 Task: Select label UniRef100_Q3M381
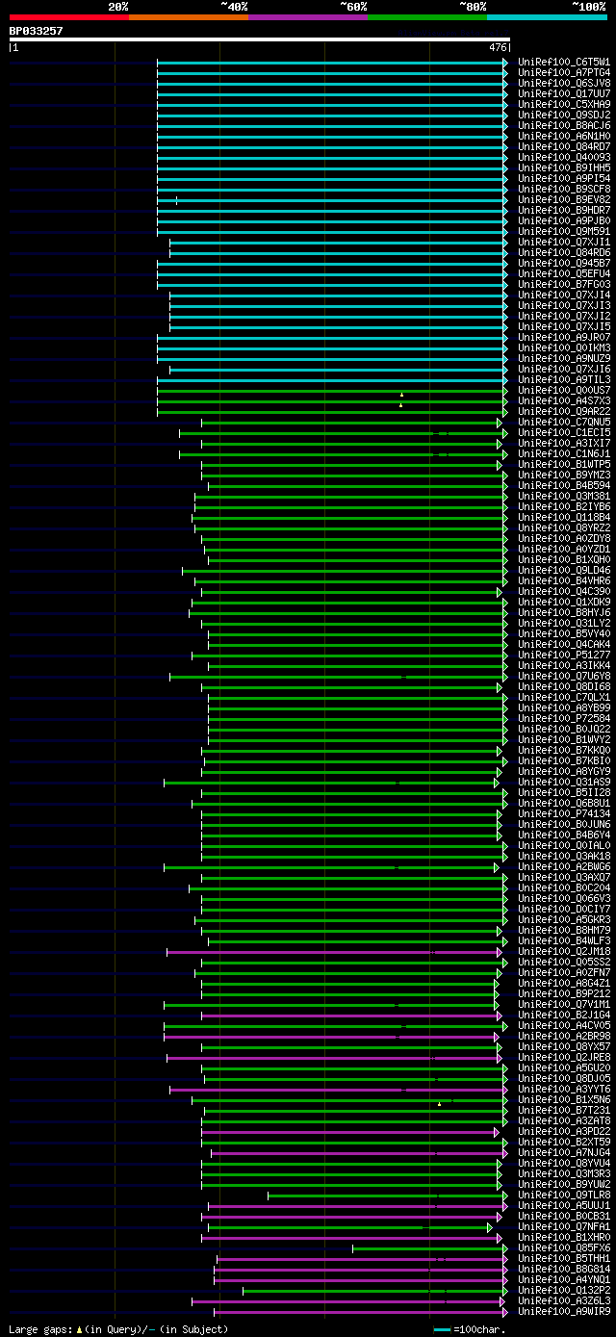[564, 496]
